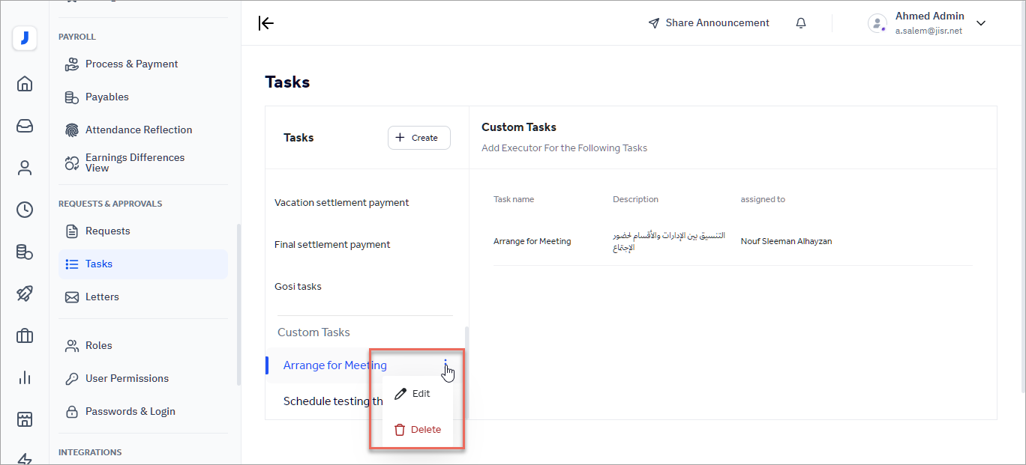
Task: Select the rocket icon in the sidebar
Action: pos(24,294)
